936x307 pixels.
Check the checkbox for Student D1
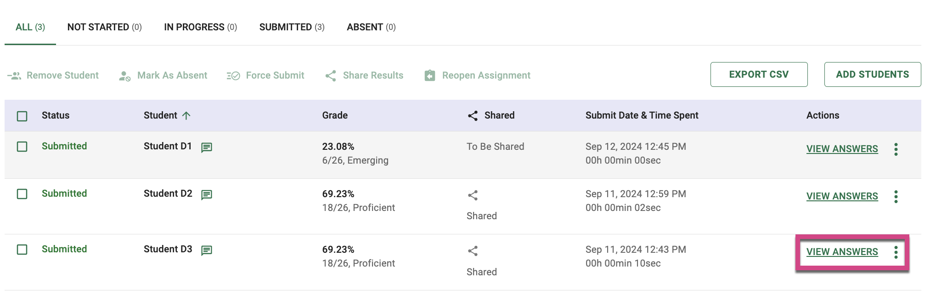[22, 147]
